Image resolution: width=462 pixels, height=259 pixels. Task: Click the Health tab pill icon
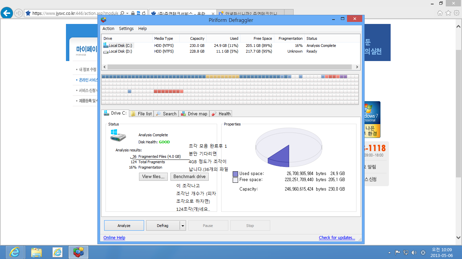point(214,114)
